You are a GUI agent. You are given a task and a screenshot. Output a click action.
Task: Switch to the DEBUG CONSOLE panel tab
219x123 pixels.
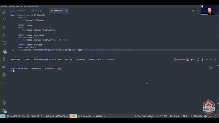coord(96,60)
